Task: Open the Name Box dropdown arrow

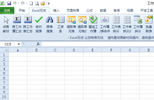Action: point(19,44)
